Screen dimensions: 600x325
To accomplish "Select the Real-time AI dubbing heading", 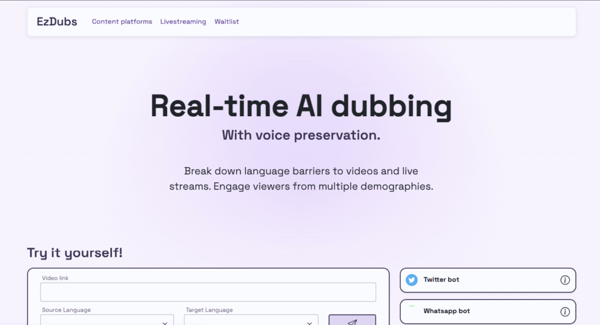I will click(x=301, y=107).
